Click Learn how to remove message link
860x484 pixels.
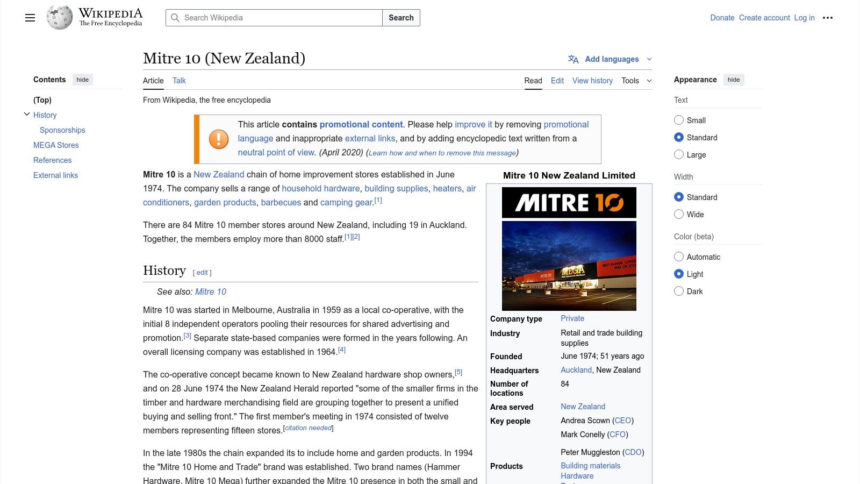tap(442, 153)
